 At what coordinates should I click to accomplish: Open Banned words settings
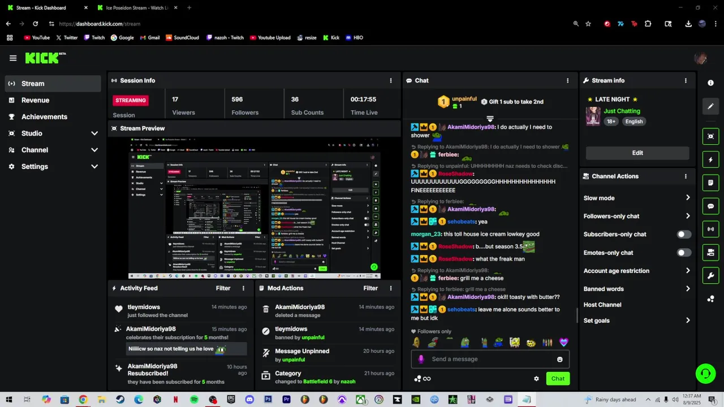[x=637, y=289]
